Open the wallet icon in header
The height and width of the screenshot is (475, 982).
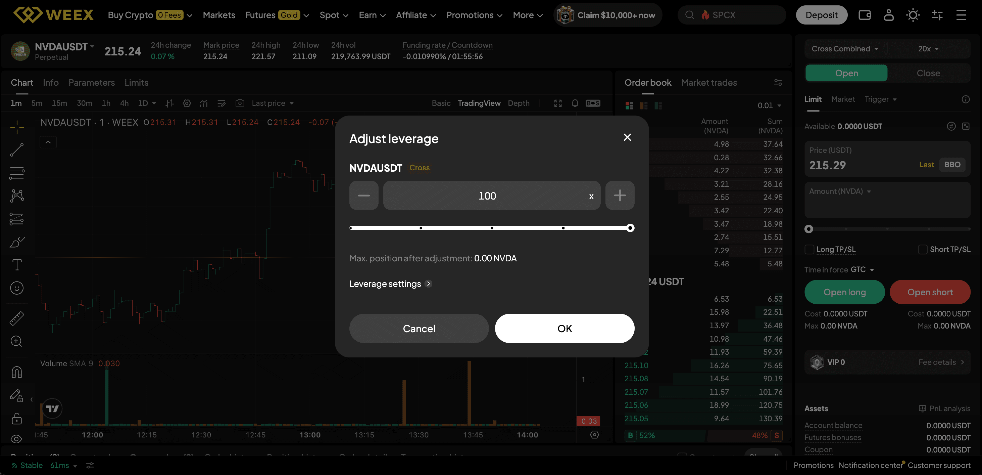[x=865, y=15]
